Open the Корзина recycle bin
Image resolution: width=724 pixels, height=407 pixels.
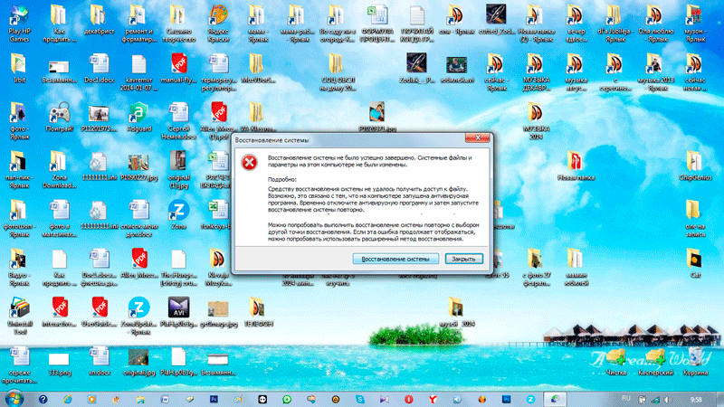697,356
